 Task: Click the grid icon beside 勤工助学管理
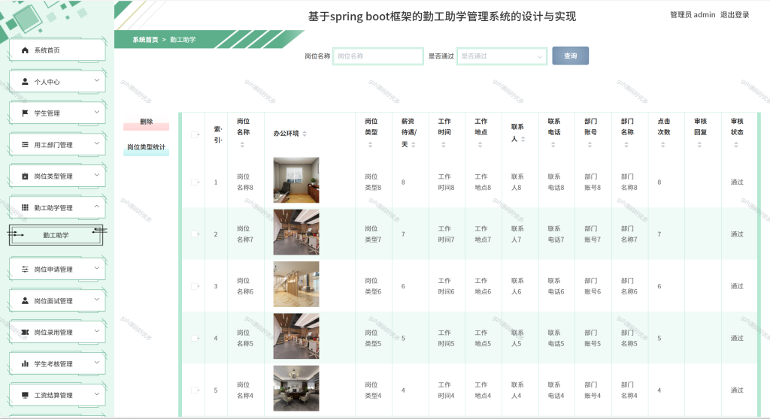[25, 207]
